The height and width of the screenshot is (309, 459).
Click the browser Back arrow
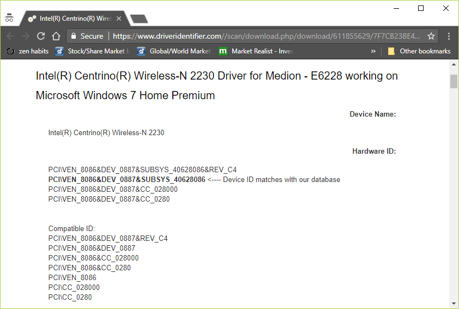[10, 36]
